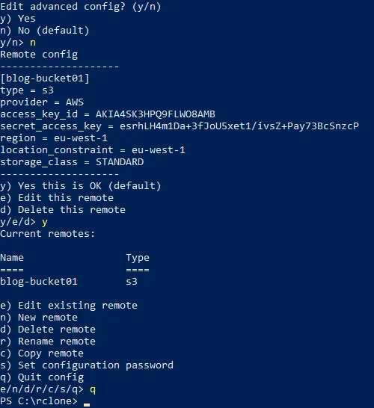Click the 'Quit config' menu line
Viewport: 374px width, 408px height.
point(42,377)
